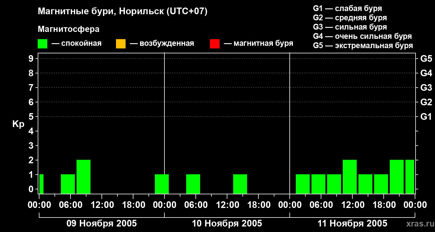Click the 12:00 time label above 09 Ноября
The width and height of the screenshot is (435, 232).
[x=102, y=205]
